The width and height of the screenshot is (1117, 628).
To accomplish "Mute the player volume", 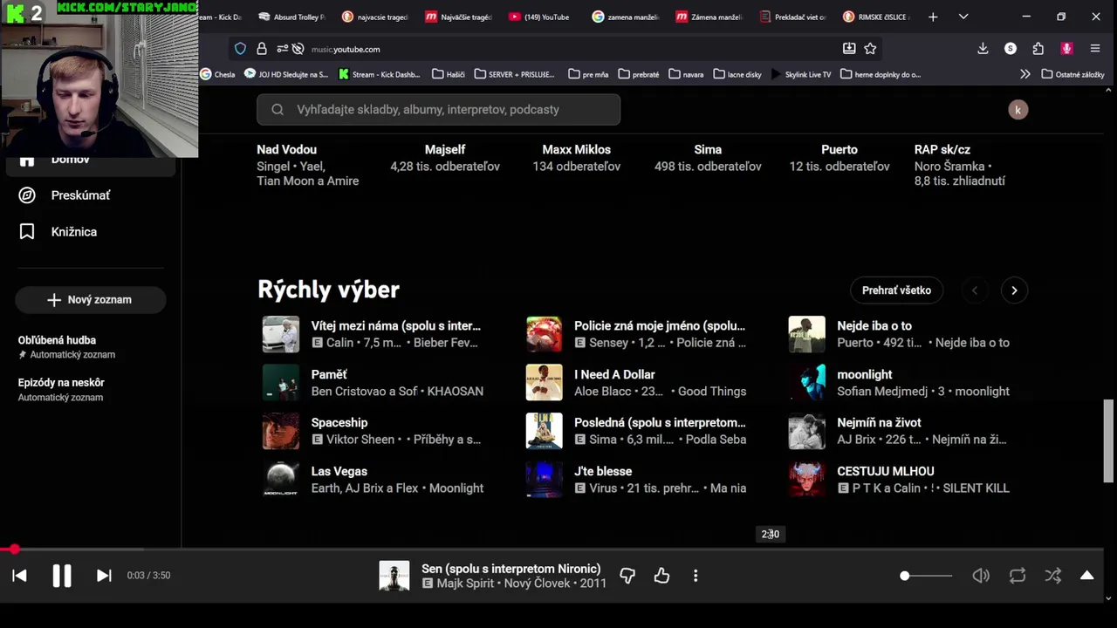I will click(981, 576).
